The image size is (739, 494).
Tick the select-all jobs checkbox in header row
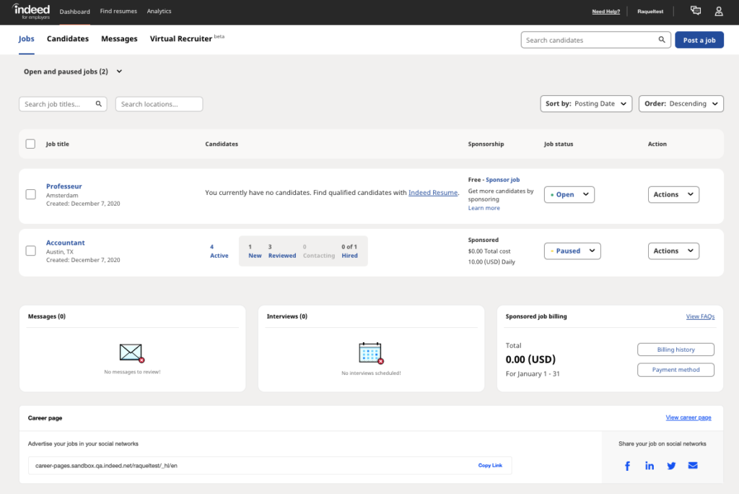point(30,144)
